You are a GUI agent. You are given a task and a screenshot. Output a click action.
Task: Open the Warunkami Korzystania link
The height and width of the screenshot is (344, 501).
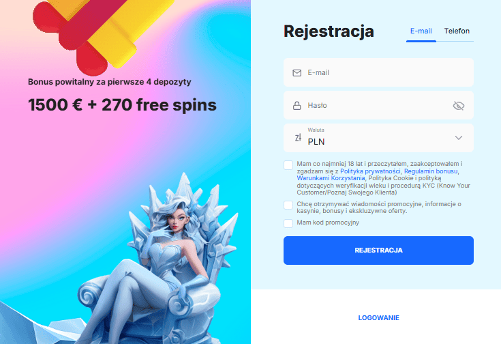[331, 178]
